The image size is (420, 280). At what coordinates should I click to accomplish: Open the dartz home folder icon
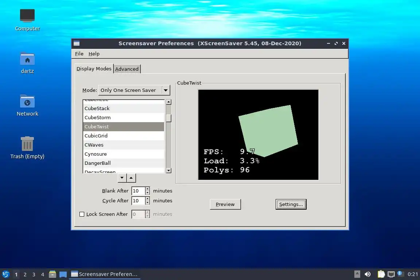27,63
